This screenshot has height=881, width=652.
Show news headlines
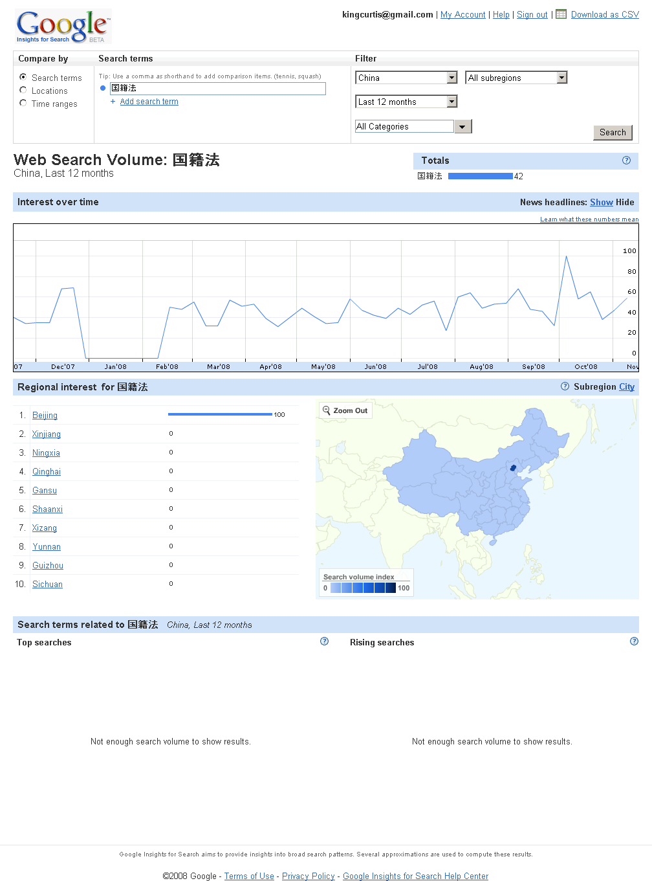point(602,202)
